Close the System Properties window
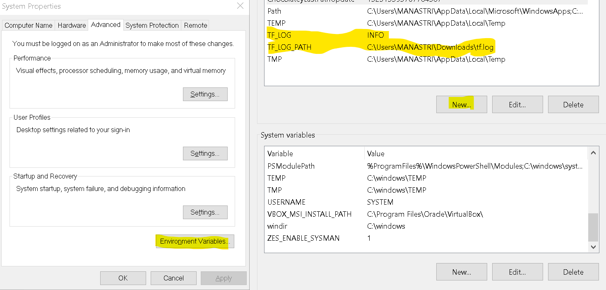Screen dimensions: 606x290 (240, 6)
